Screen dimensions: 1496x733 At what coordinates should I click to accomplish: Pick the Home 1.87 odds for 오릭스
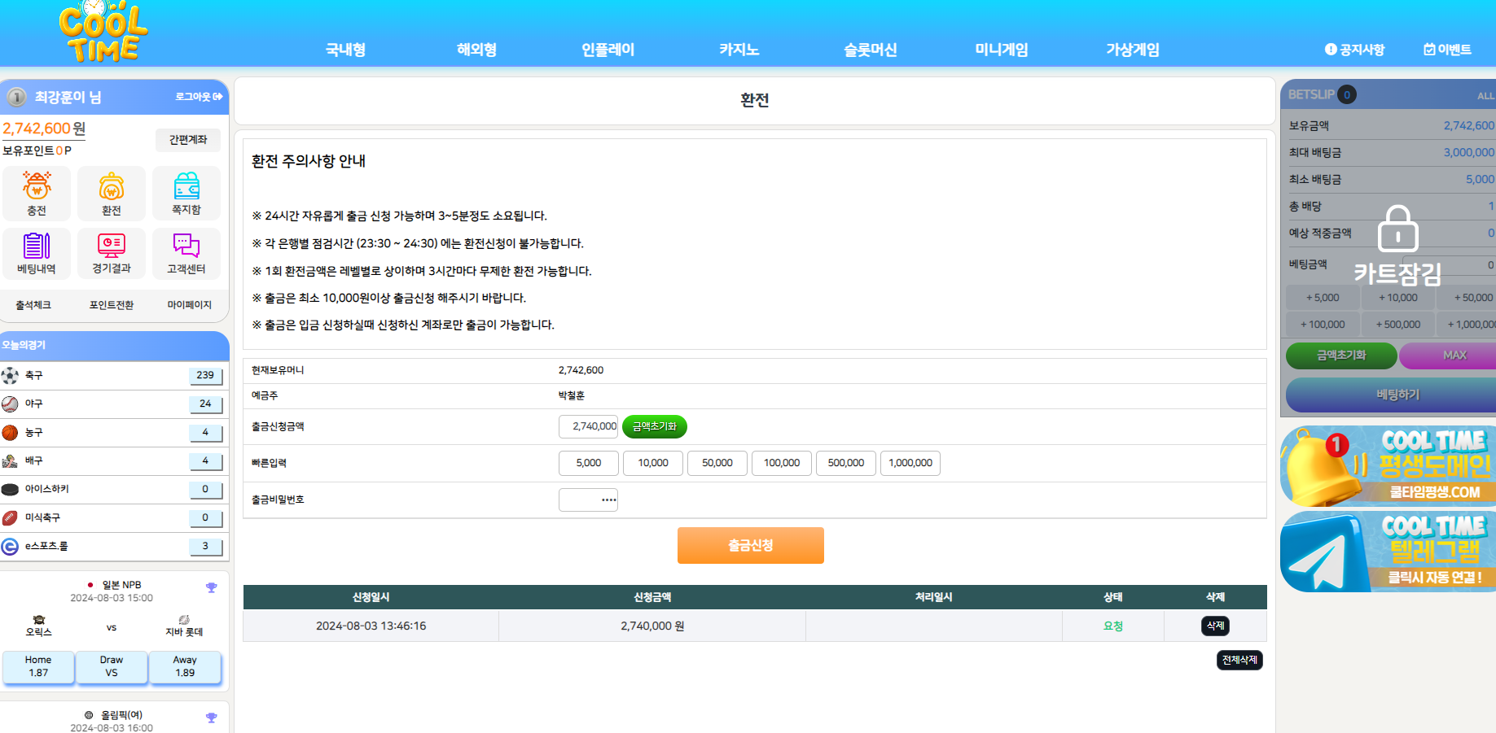[38, 666]
